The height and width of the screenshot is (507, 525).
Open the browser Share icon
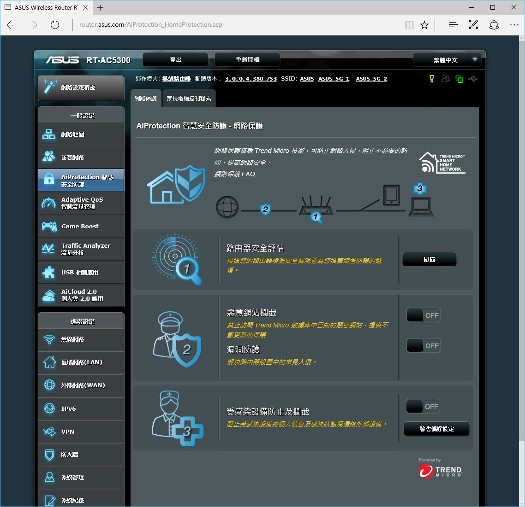[494, 25]
